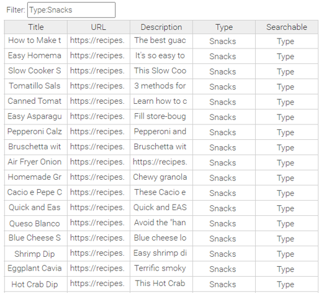Viewport: 321px width, 296px height.
Task: Select the 'Tomatillo Sals' title cell
Action: (x=36, y=86)
